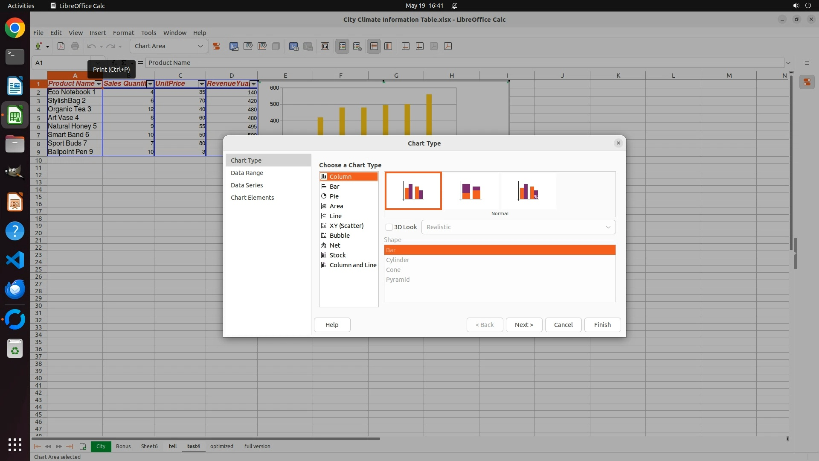Click the Format Selection icon beside Chart Area
The height and width of the screenshot is (461, 819).
pos(216,46)
